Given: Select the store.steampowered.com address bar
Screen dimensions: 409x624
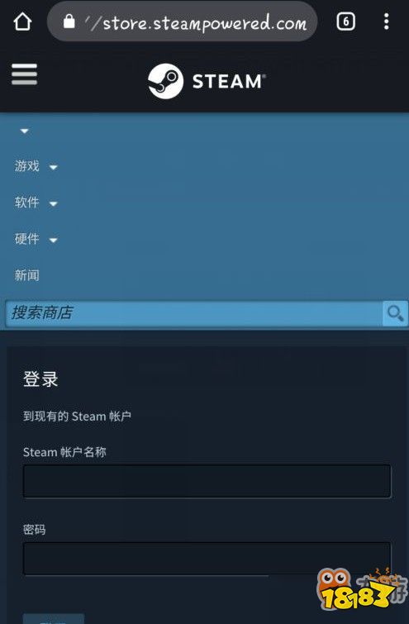Looking at the screenshot, I should 183,21.
